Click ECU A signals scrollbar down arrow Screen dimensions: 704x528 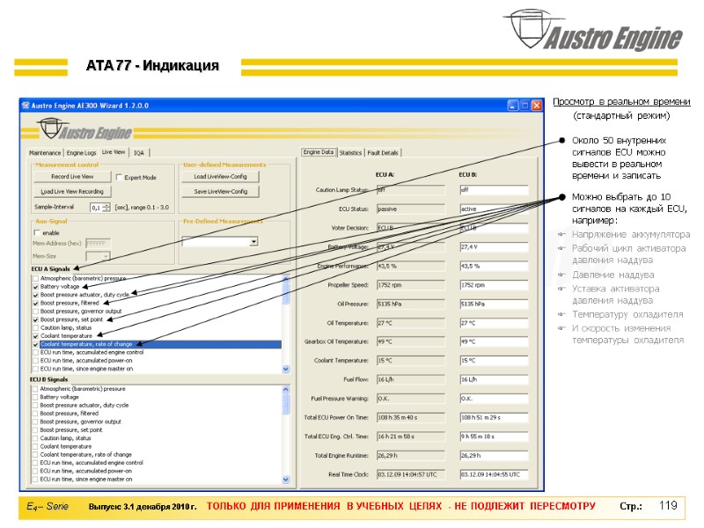coord(286,369)
